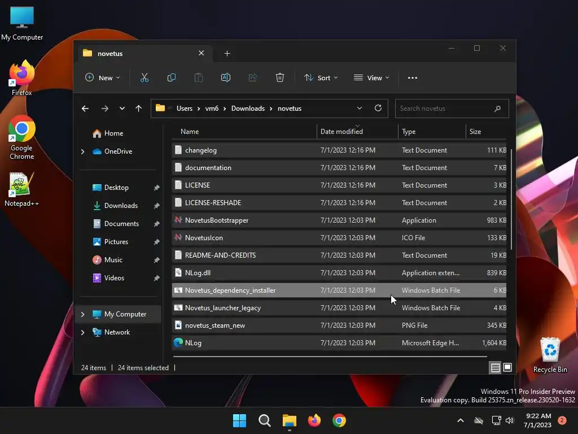
Task: Click vm6 in address breadcrumb
Action: pyautogui.click(x=212, y=108)
